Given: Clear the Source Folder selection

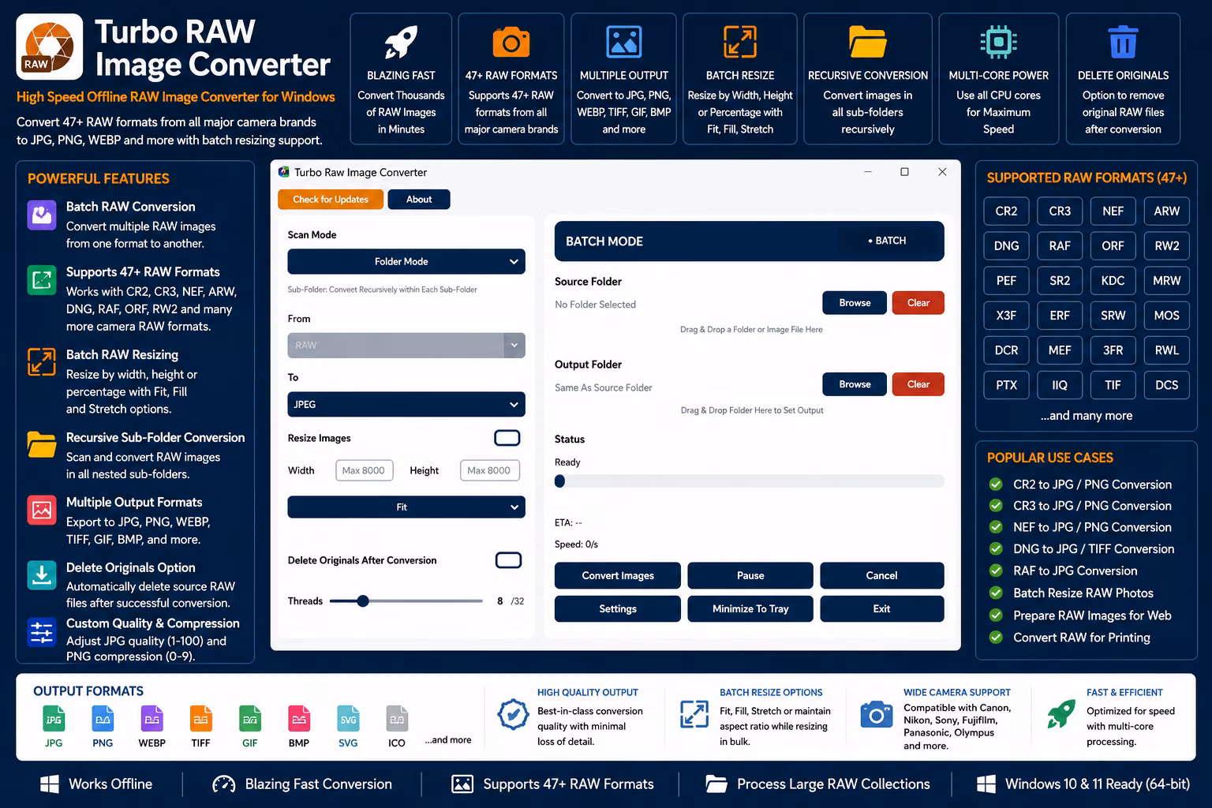Looking at the screenshot, I should coord(918,303).
